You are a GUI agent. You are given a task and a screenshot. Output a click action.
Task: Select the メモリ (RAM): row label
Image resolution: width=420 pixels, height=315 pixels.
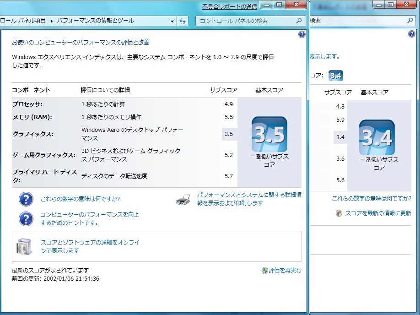pyautogui.click(x=32, y=117)
